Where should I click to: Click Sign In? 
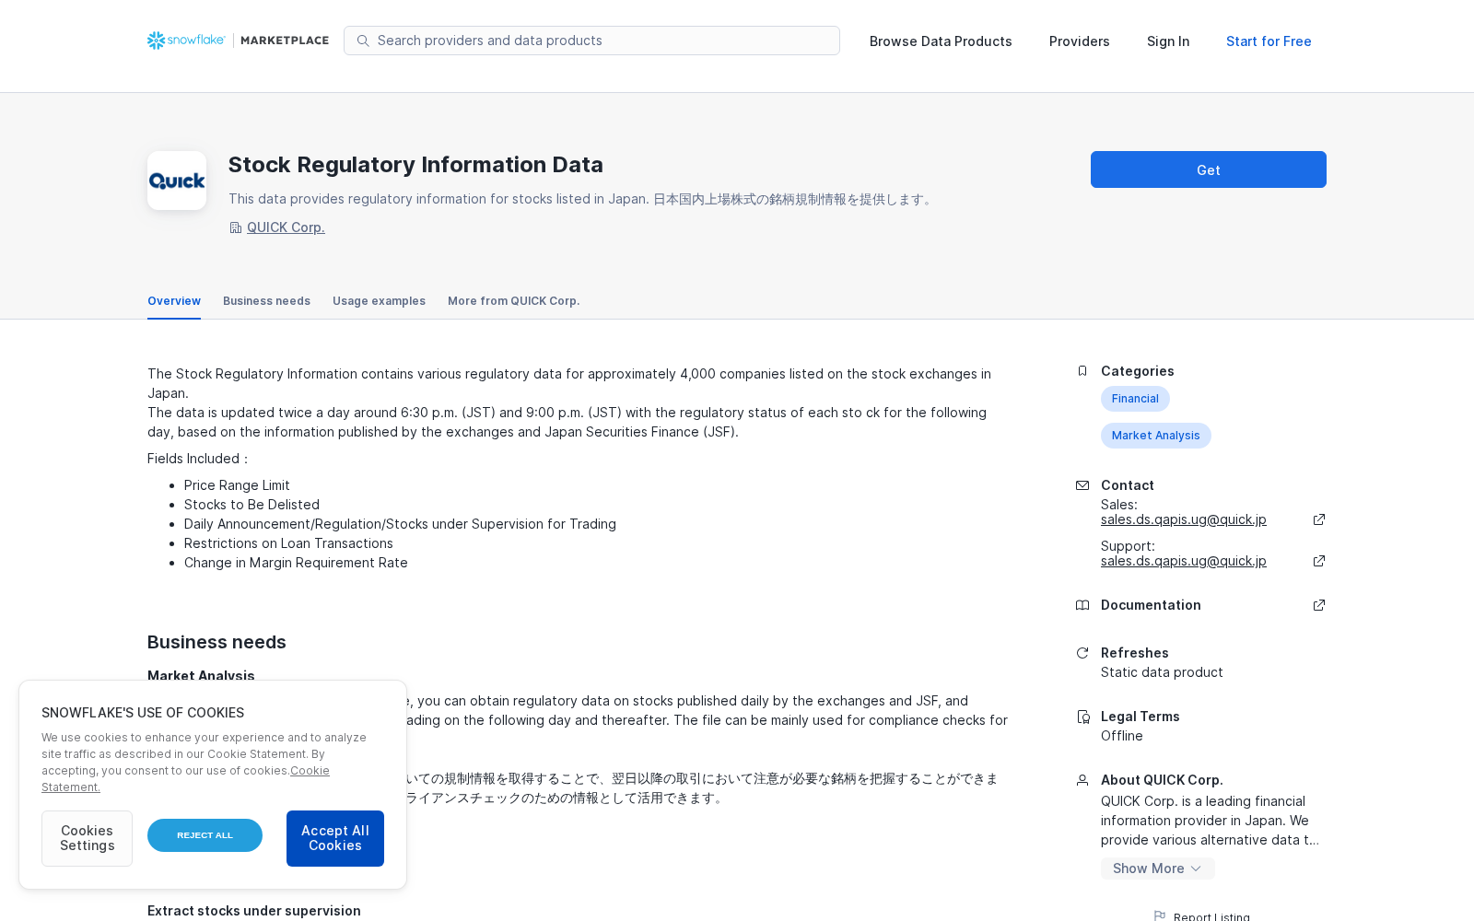tap(1167, 41)
